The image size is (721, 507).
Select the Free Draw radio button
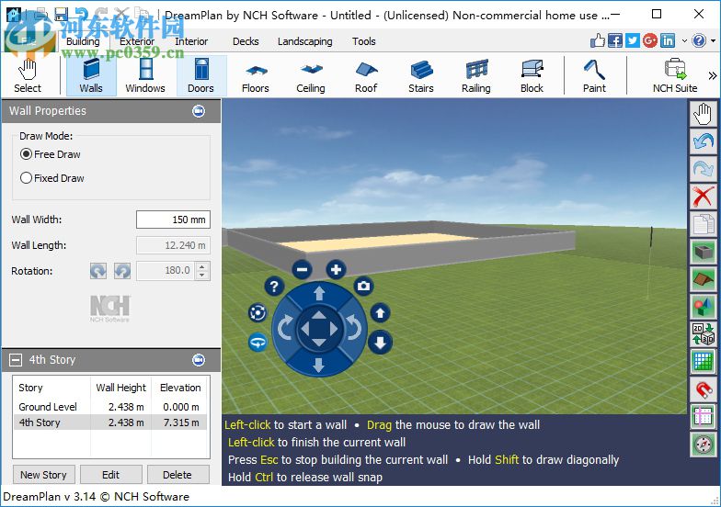(x=27, y=154)
